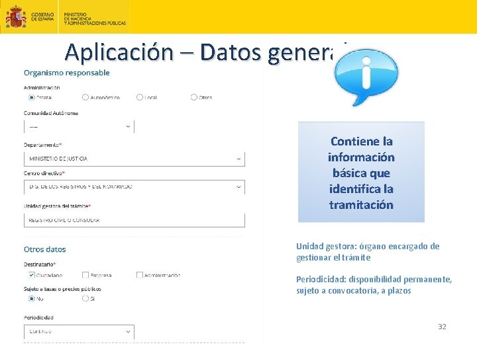477x357 pixels.
Task: Open the Centro directivo dropdown
Action: [x=134, y=187]
